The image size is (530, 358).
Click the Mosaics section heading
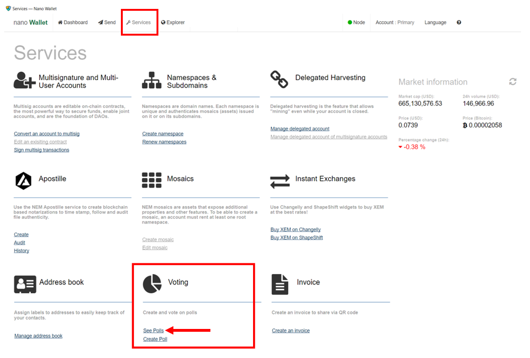tap(180, 179)
